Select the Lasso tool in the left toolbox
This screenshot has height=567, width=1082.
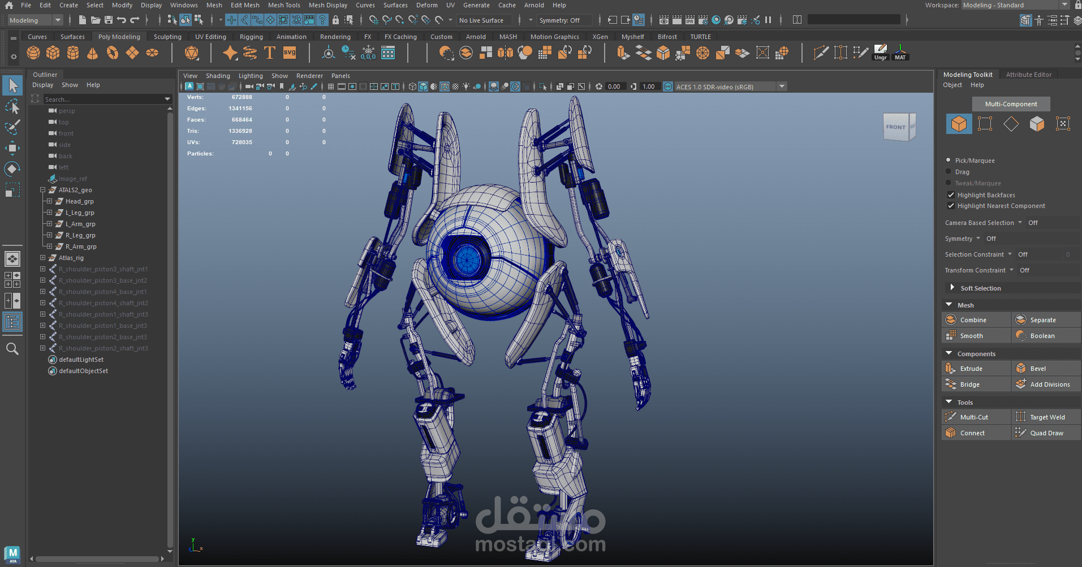click(12, 106)
